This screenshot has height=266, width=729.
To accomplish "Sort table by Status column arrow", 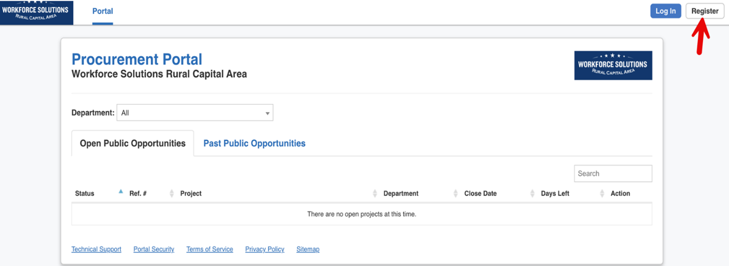I will pyautogui.click(x=121, y=192).
